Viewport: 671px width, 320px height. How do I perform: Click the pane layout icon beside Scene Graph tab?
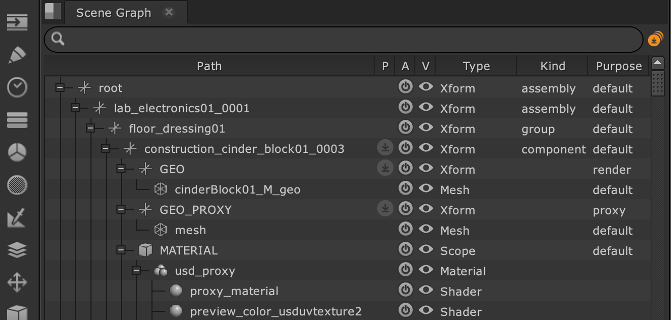point(52,11)
